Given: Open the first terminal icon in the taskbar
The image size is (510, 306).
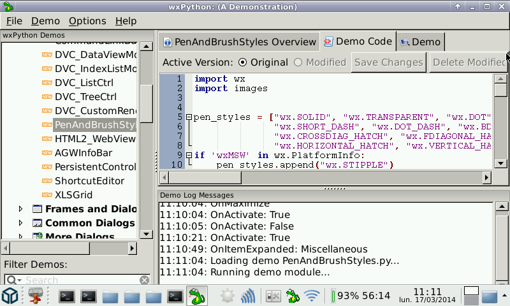Looking at the screenshot, I should coord(67,296).
